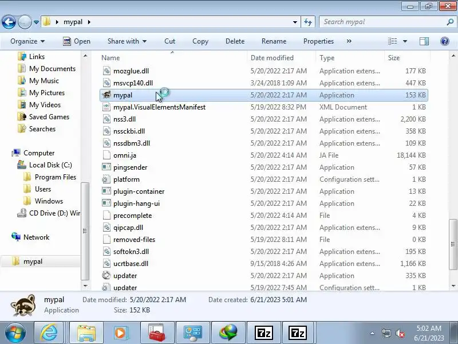The image size is (458, 344).
Task: Click Copy in the toolbar
Action: point(200,41)
